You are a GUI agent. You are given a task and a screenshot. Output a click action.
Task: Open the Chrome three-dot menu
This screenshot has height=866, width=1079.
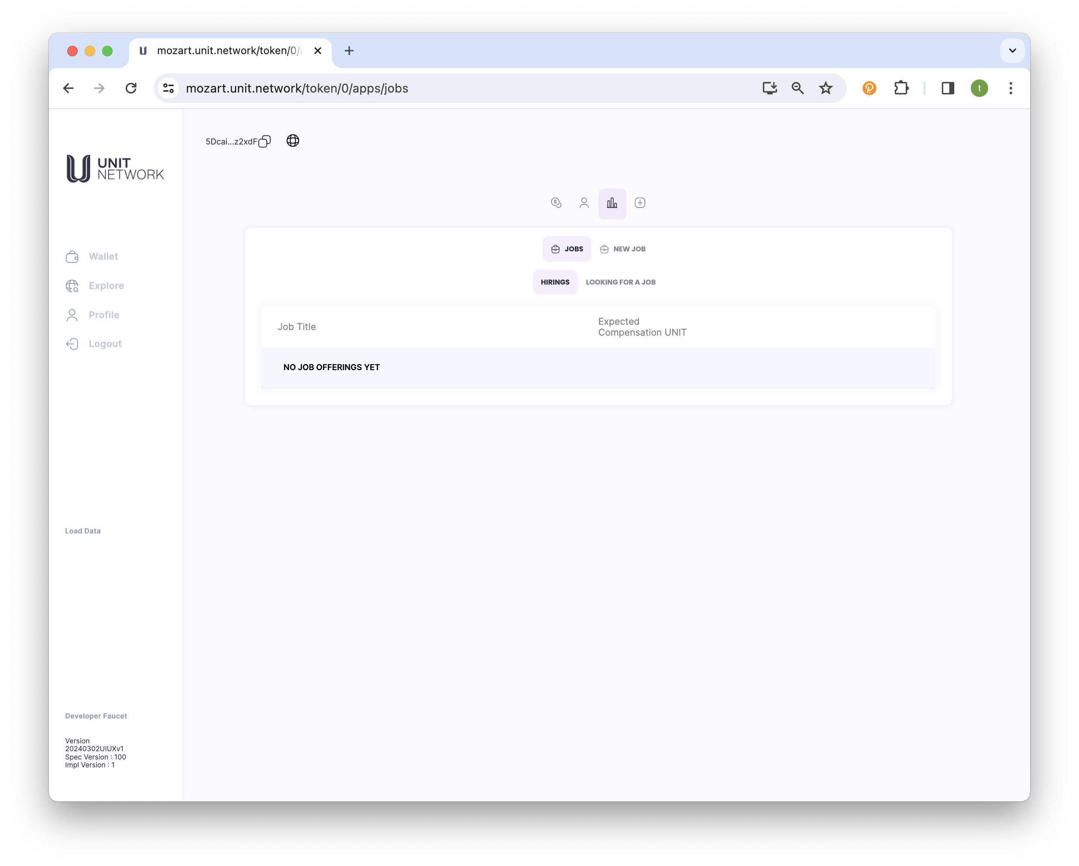pyautogui.click(x=1010, y=88)
